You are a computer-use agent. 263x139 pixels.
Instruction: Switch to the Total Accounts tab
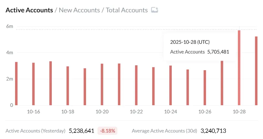point(126,10)
